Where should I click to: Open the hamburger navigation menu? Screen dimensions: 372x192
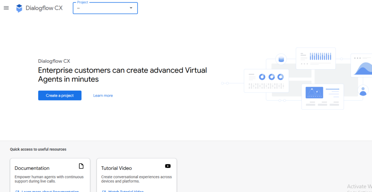coord(6,8)
